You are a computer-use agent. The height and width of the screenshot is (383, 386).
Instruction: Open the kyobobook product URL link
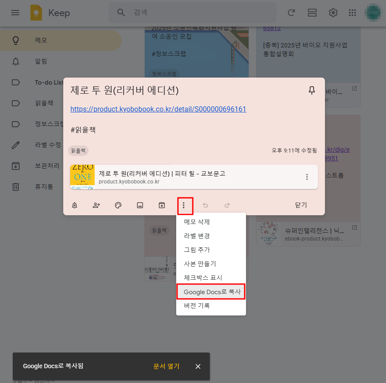[x=158, y=109]
